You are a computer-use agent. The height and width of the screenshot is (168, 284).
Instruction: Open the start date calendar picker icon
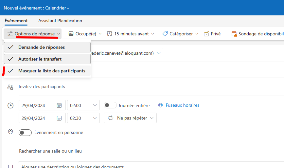pos(59,105)
